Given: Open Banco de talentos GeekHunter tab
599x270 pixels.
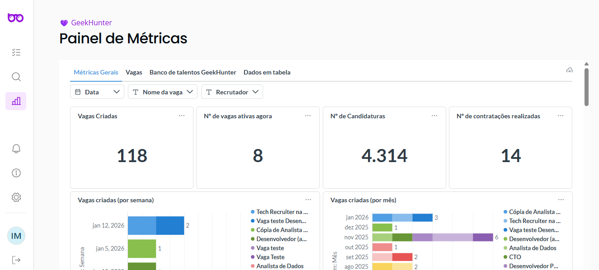Looking at the screenshot, I should [x=193, y=72].
